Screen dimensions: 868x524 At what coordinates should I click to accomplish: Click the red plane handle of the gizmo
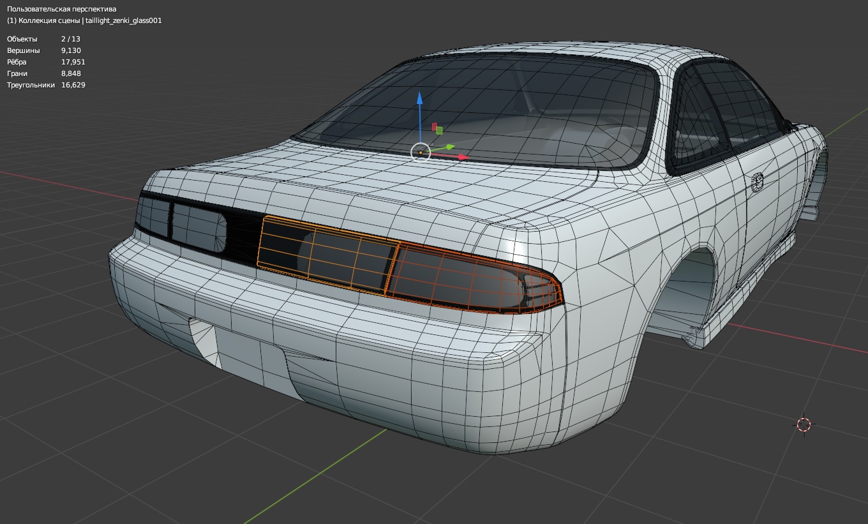(435, 127)
